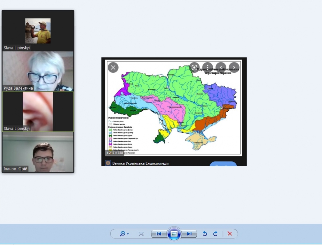Go to the next photo
322x245 pixels.
pos(189,234)
